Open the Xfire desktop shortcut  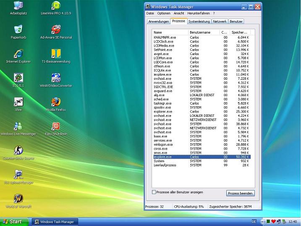click(x=18, y=102)
